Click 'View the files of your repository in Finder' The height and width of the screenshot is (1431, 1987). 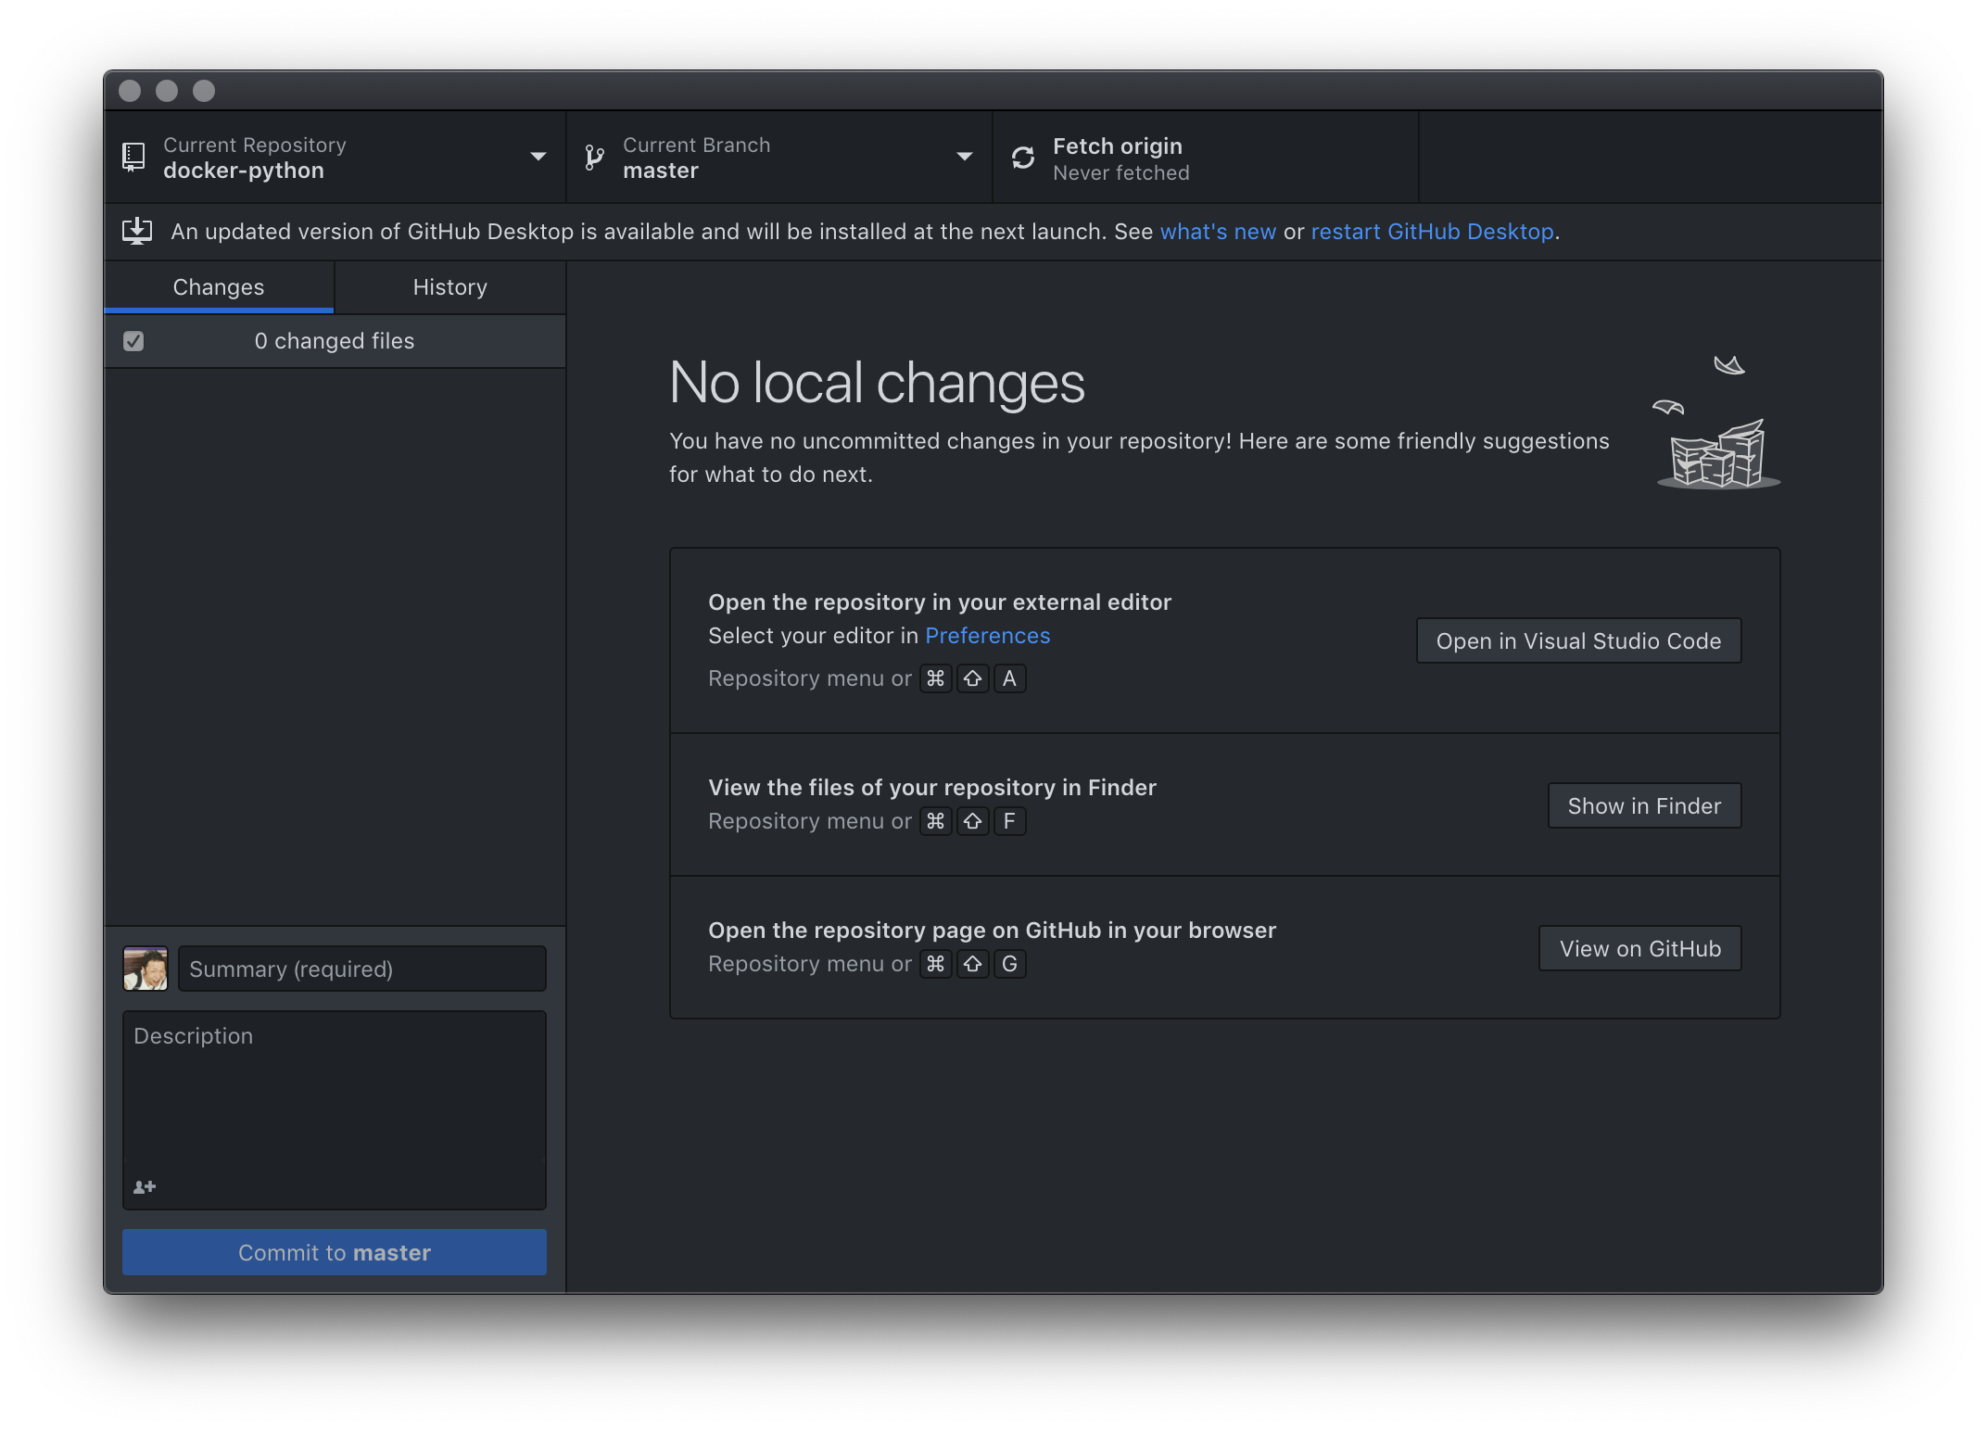(932, 788)
